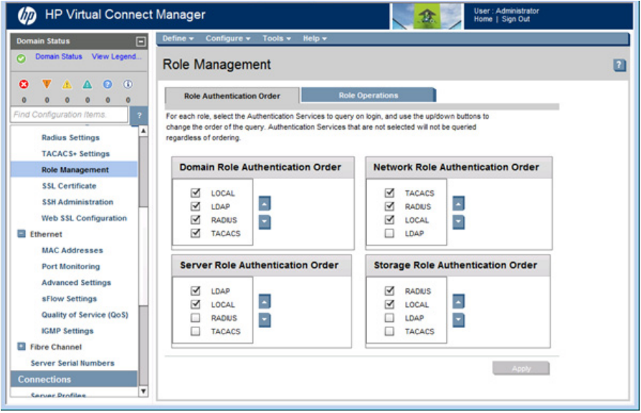Open the Define dropdown menu
The image size is (641, 413).
pyautogui.click(x=178, y=39)
